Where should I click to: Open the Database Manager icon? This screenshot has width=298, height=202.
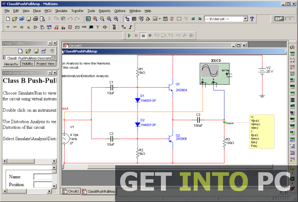(141, 19)
